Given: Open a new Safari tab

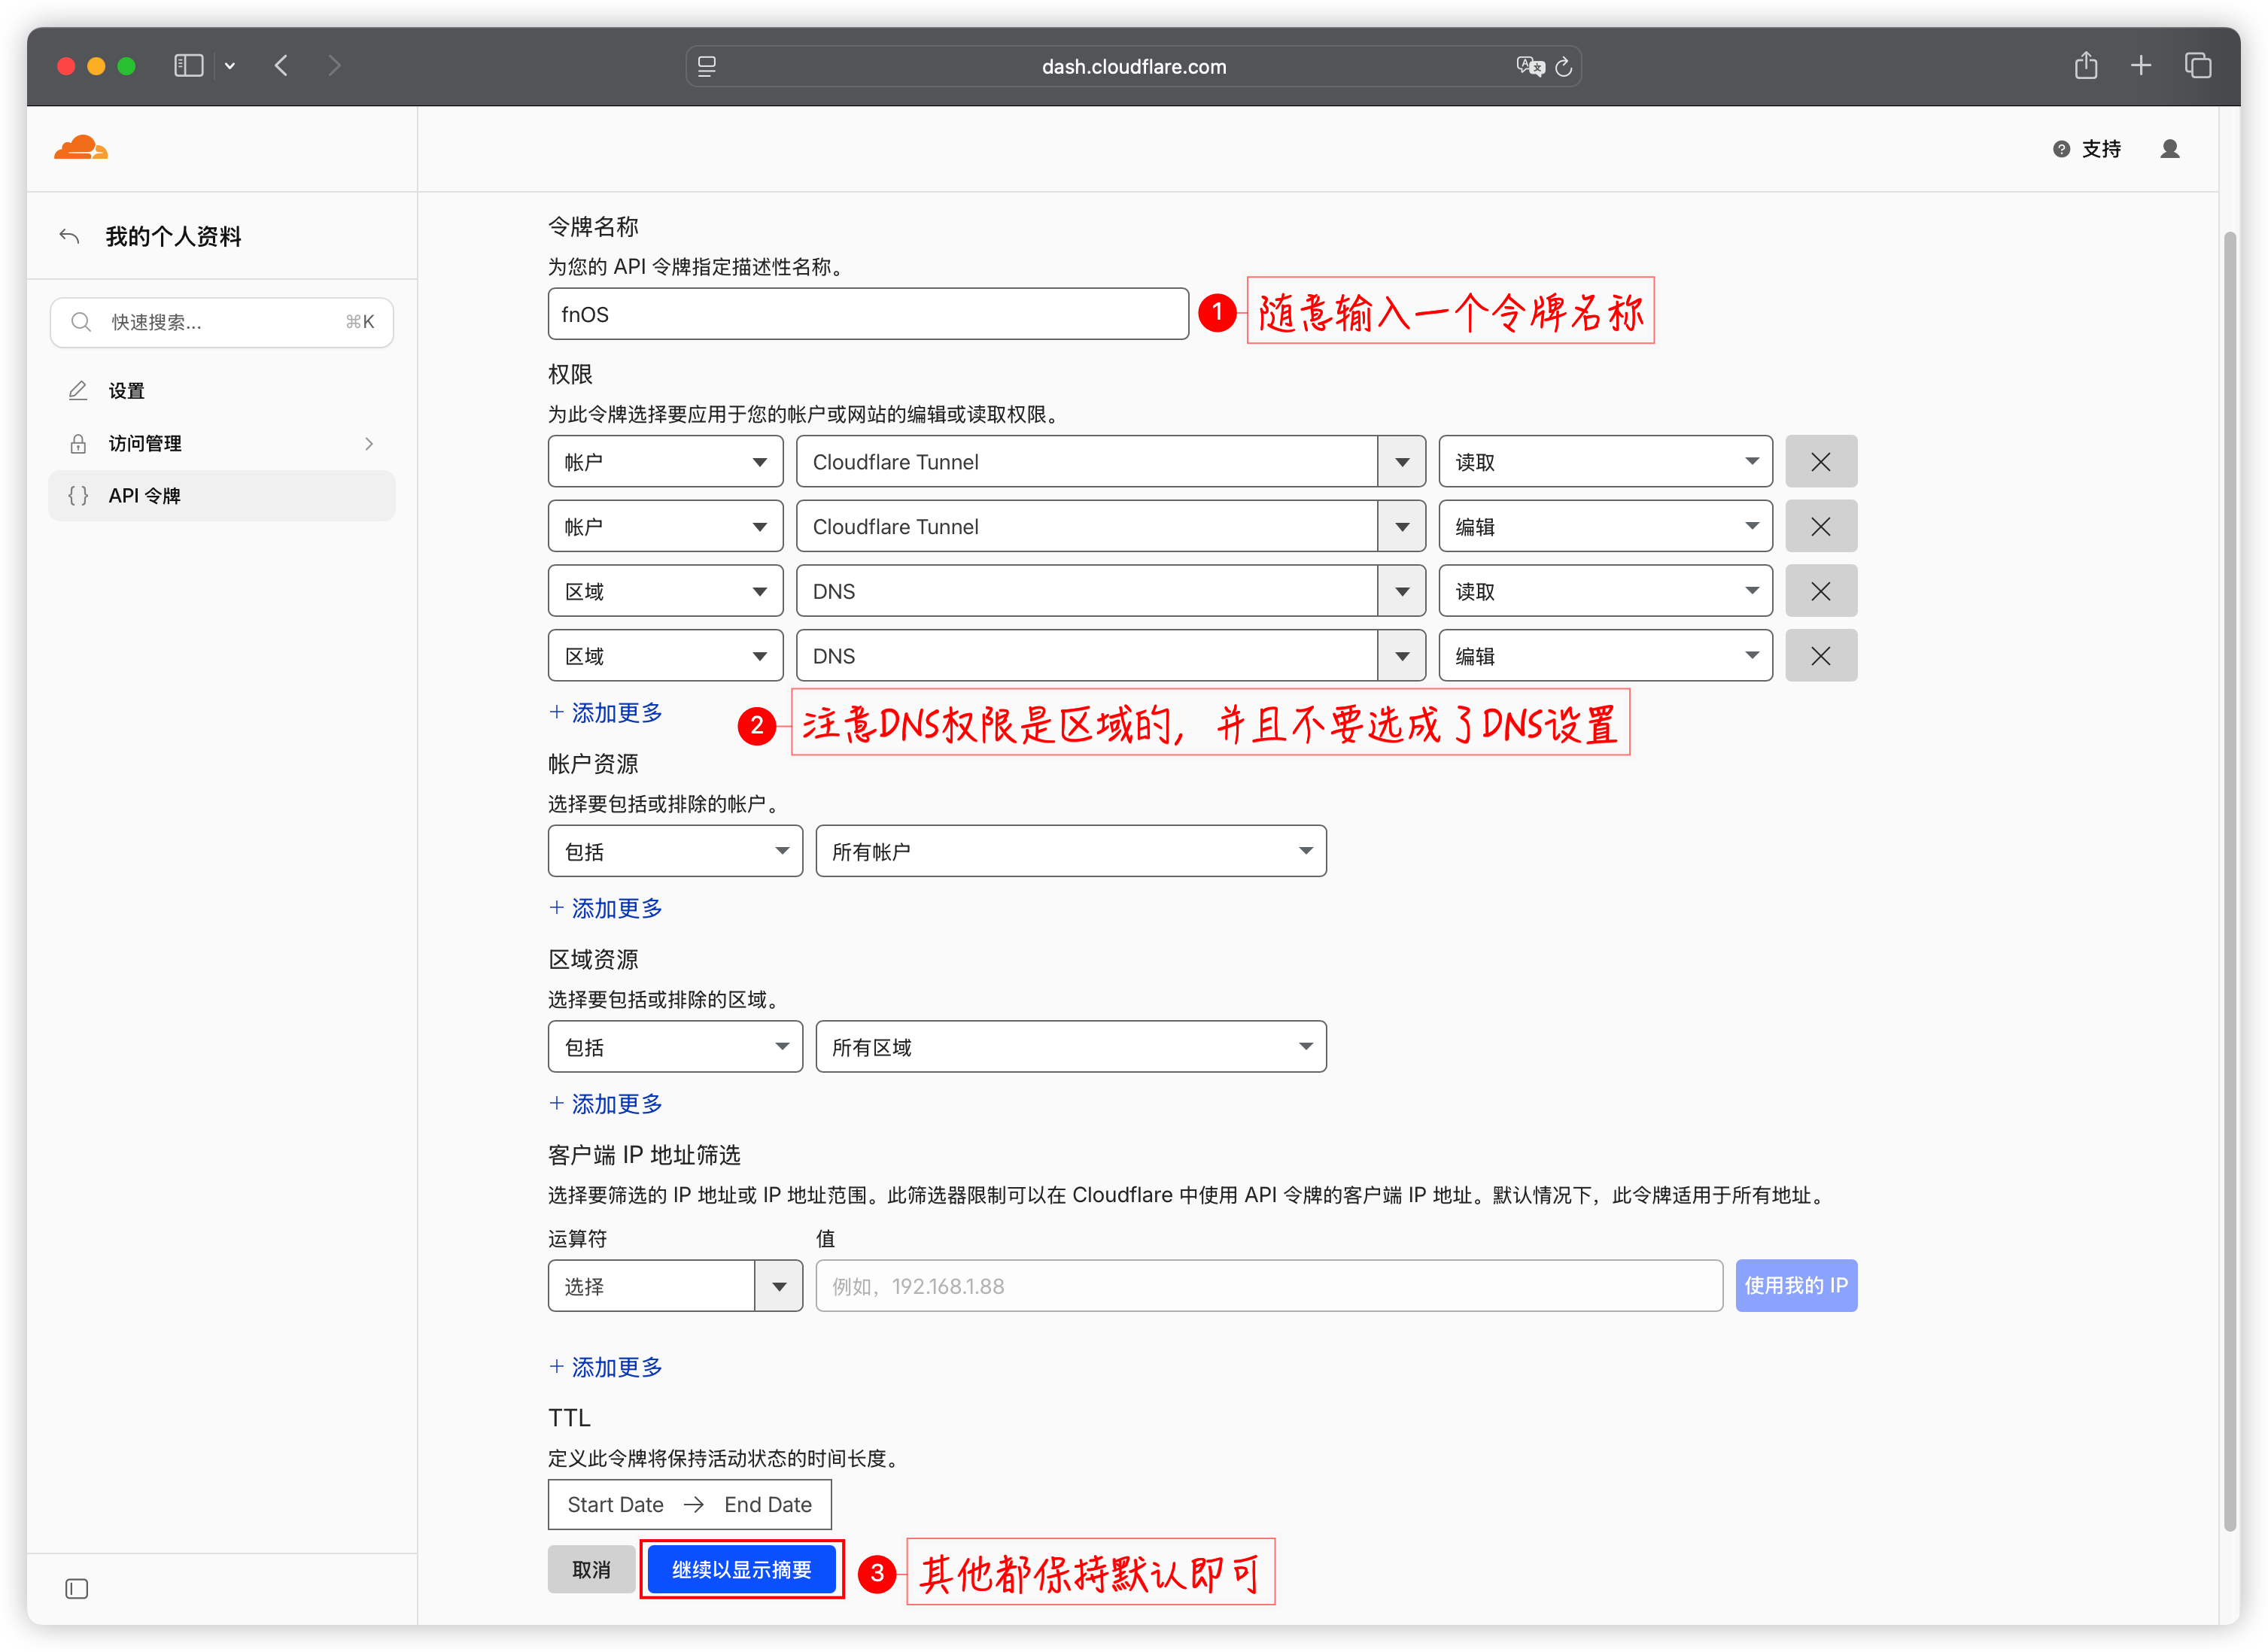Looking at the screenshot, I should [2141, 66].
